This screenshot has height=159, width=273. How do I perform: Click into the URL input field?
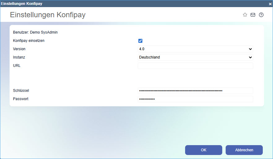point(195,66)
